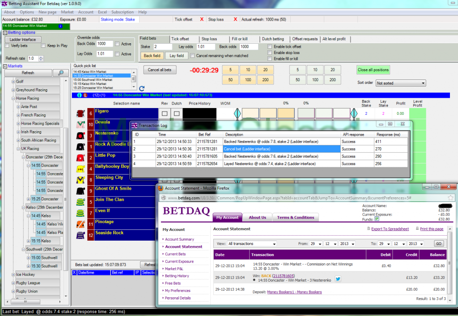Click Ghost Of A Smile's silks icon
458x316 pixels.
(x=81, y=191)
